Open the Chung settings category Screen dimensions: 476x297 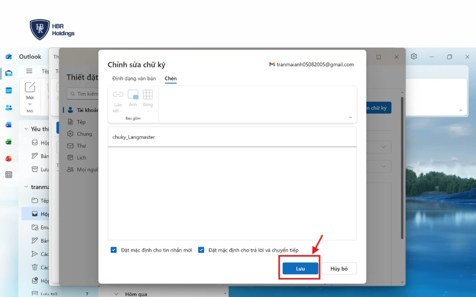coord(80,134)
